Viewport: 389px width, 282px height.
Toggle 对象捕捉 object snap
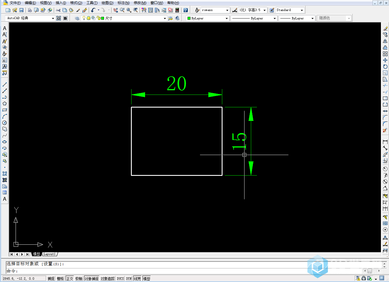[92, 279]
